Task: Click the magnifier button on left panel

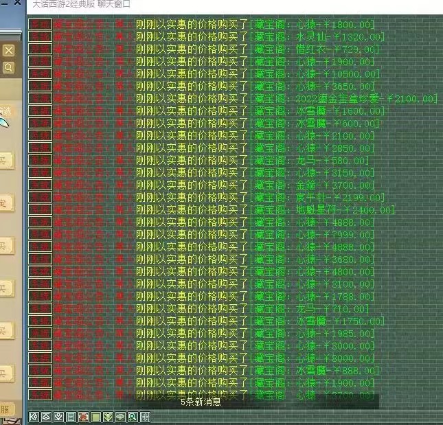Action: pos(8,67)
